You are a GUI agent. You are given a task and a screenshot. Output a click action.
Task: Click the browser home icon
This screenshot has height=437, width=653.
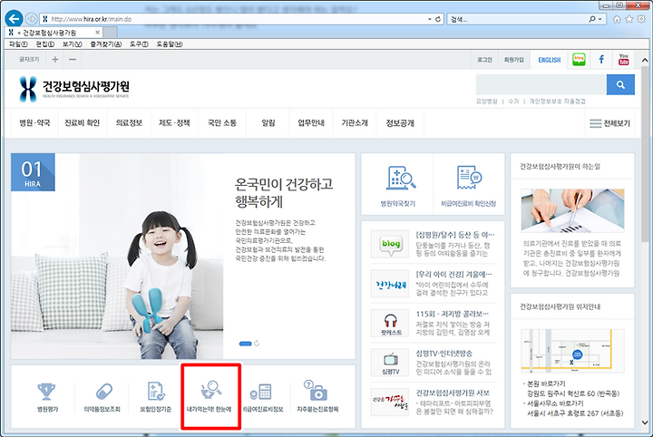(x=617, y=19)
